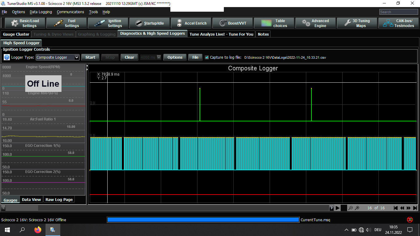
Task: Click the offline connection status icon
Action: (410, 220)
